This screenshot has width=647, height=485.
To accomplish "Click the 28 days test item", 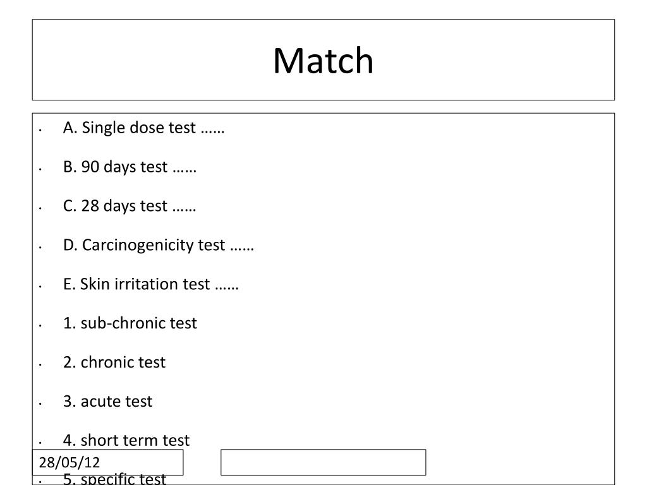I will (x=129, y=206).
